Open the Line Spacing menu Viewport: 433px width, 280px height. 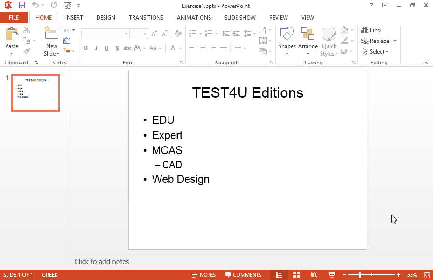[250, 34]
